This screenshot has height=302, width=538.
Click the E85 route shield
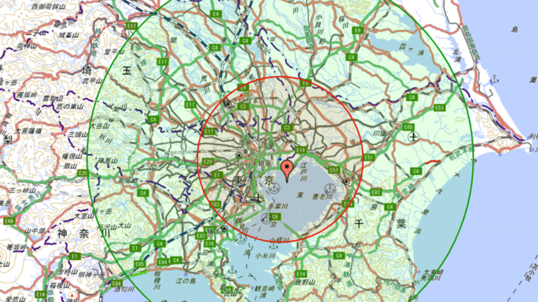[x=140, y=264]
